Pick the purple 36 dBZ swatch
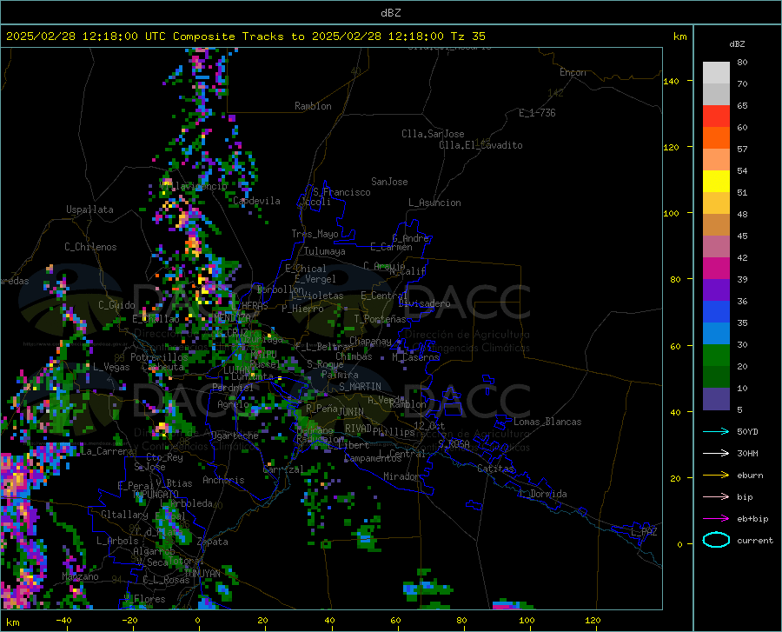This screenshot has width=782, height=632. [x=716, y=290]
